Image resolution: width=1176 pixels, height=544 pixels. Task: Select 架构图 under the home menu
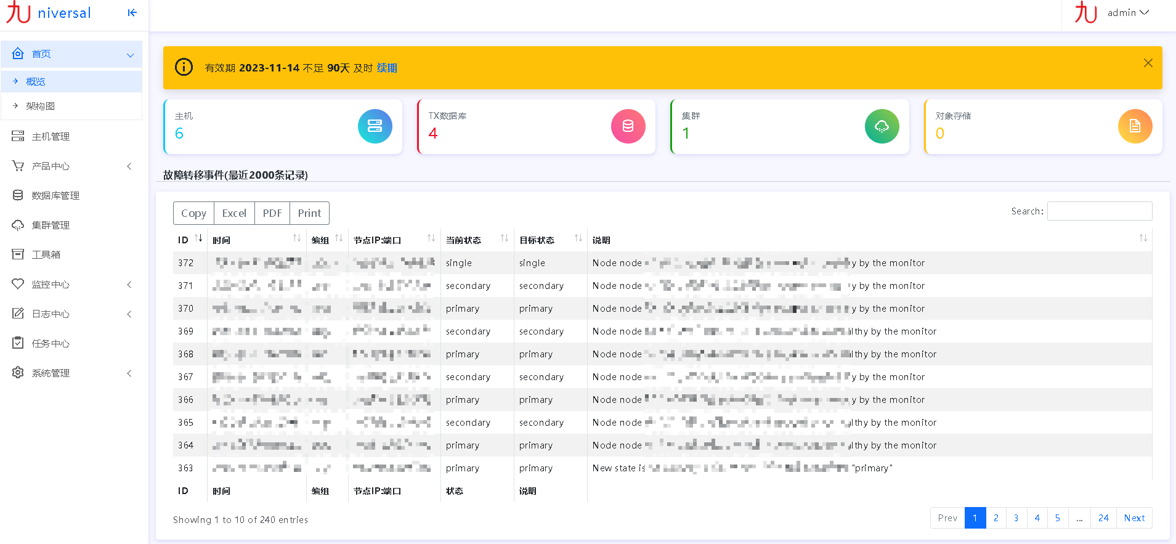41,106
